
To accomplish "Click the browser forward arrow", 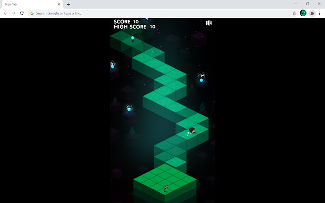I will (14, 13).
